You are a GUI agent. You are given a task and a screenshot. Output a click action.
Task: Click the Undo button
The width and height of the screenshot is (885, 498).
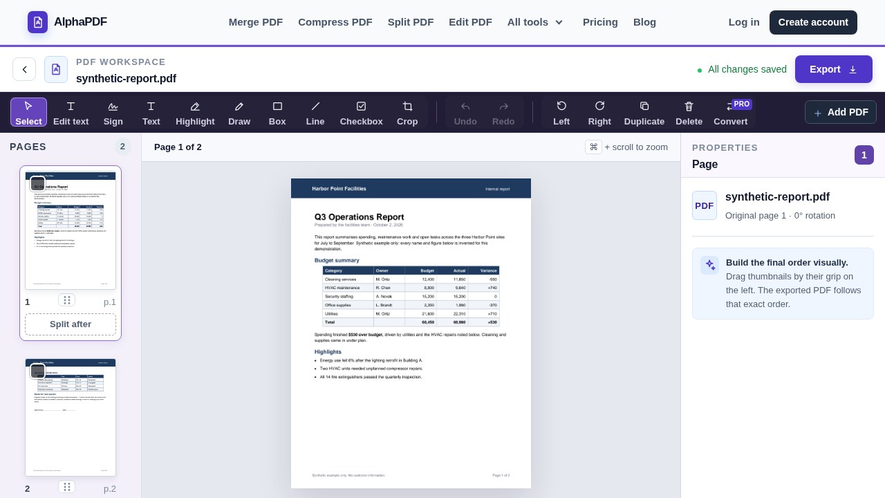point(465,112)
